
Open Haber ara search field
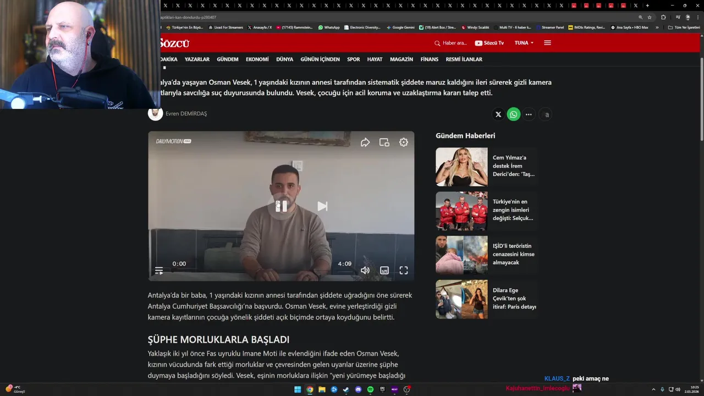(x=450, y=43)
